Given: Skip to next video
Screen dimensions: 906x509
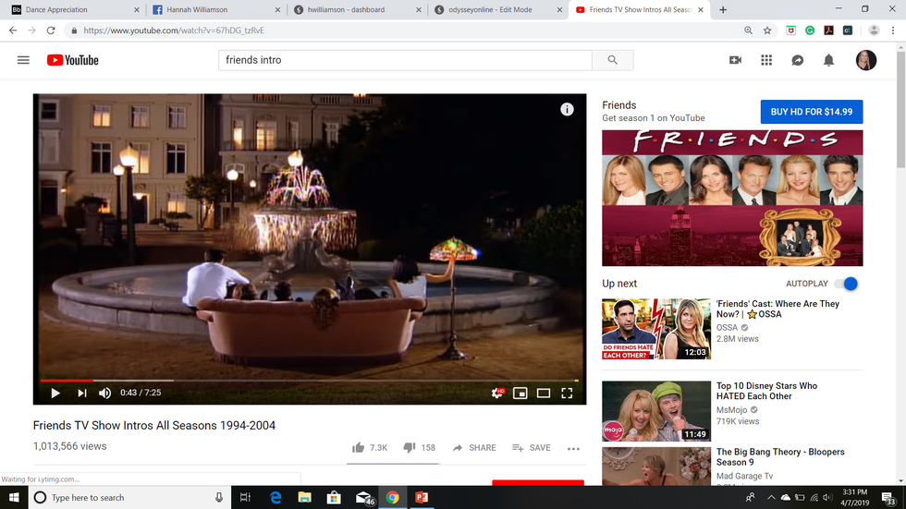Looking at the screenshot, I should 82,393.
